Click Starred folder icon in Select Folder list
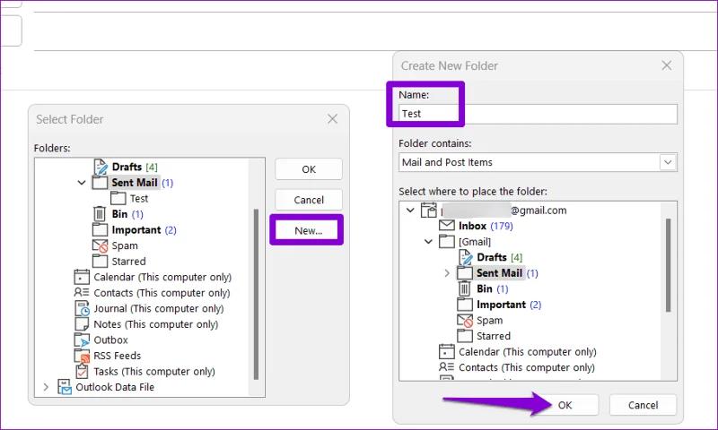Screen dimensions: 718x430 pos(100,261)
